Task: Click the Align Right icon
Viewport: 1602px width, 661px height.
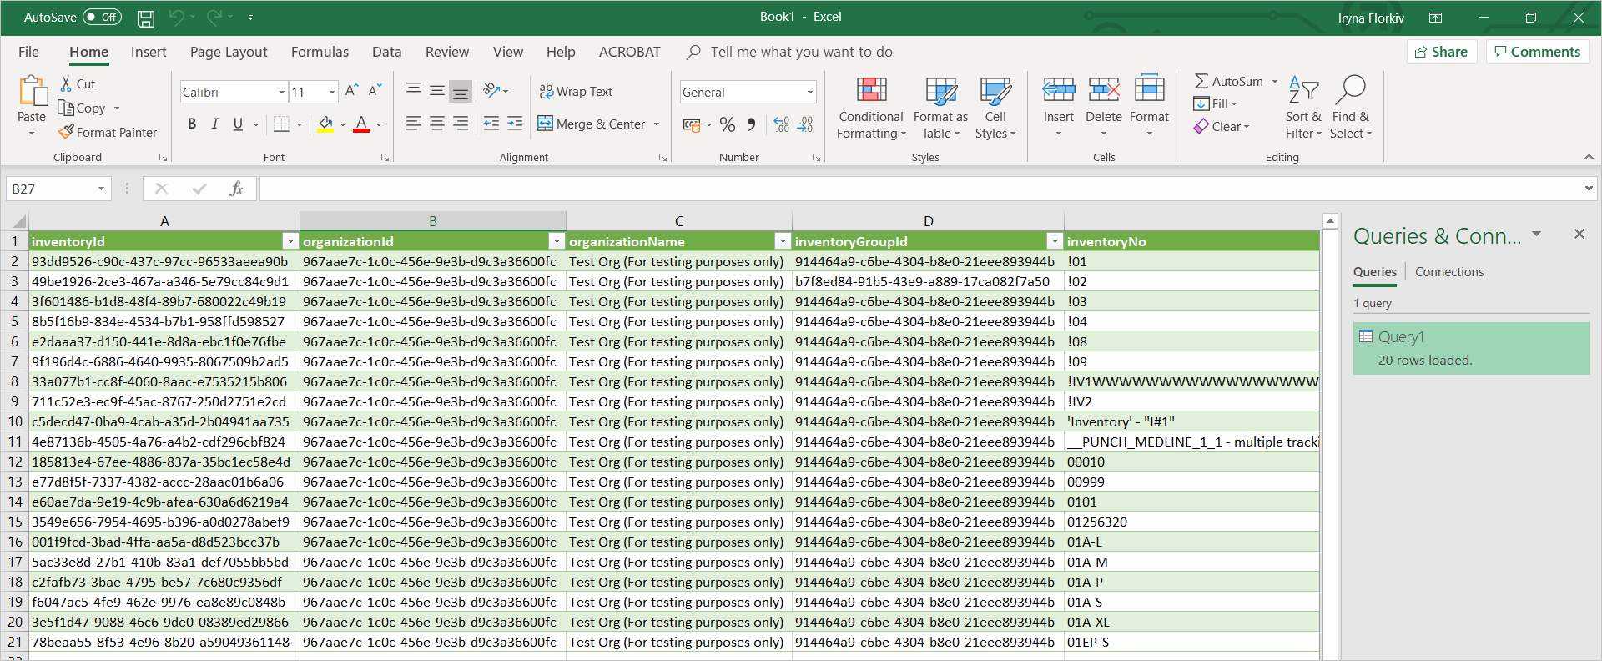Action: 460,124
